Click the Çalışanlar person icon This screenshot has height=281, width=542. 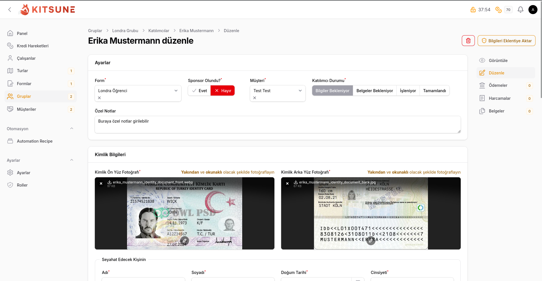[x=10, y=58]
